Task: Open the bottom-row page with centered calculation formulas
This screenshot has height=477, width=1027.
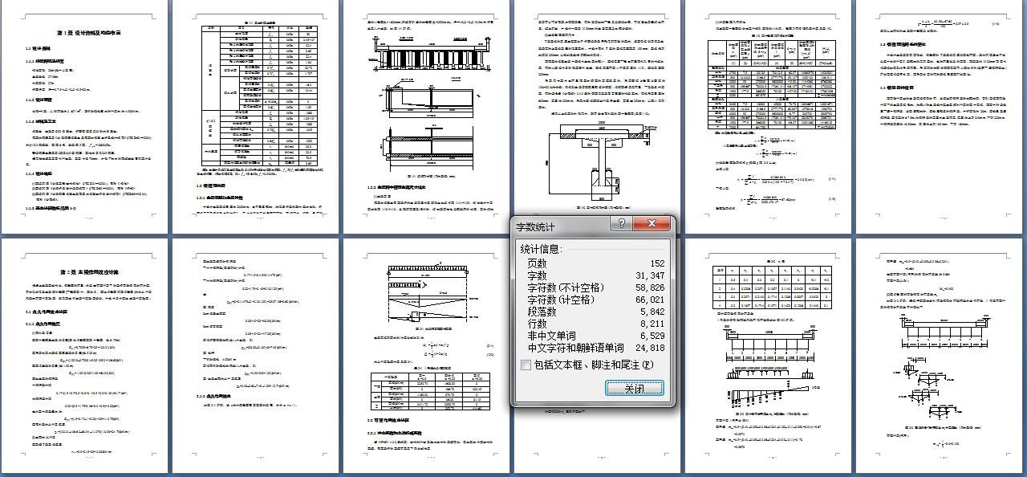Action: point(256,356)
